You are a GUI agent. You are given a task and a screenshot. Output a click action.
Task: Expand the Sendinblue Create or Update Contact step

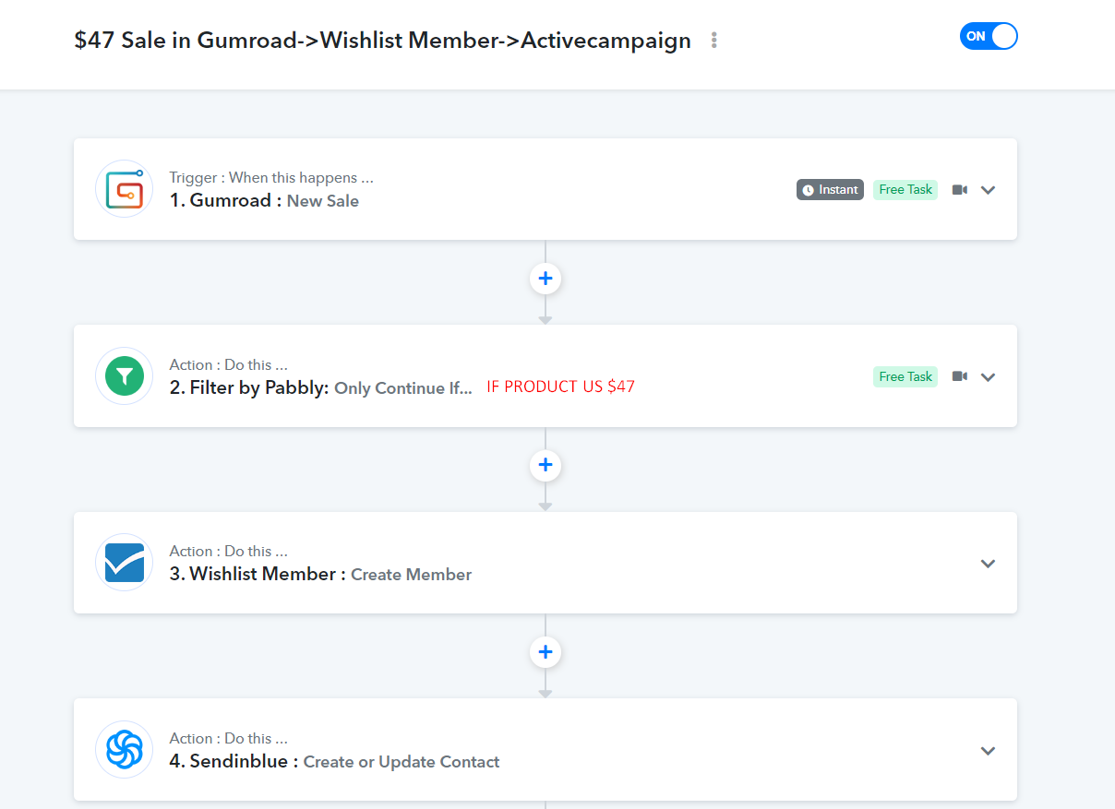[988, 751]
